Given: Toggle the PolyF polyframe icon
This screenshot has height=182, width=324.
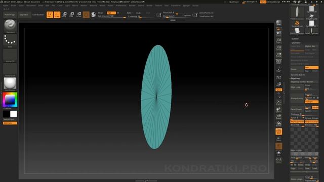Looking at the screenshot, I should coord(279,131).
